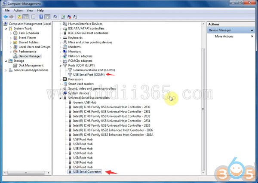Click the Back arrow toolbar icon
This screenshot has height=183, width=258.
point(6,17)
